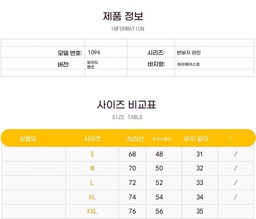Click pants length 33 in L row
Image resolution: width=256 pixels, height=219 pixels.
tap(200, 182)
